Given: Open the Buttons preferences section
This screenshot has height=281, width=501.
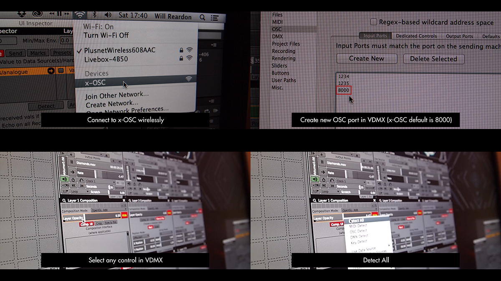Looking at the screenshot, I should point(280,73).
